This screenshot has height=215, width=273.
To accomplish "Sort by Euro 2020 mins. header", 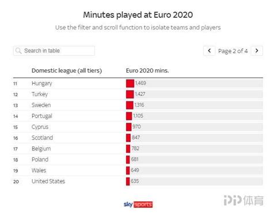I will pos(147,71).
